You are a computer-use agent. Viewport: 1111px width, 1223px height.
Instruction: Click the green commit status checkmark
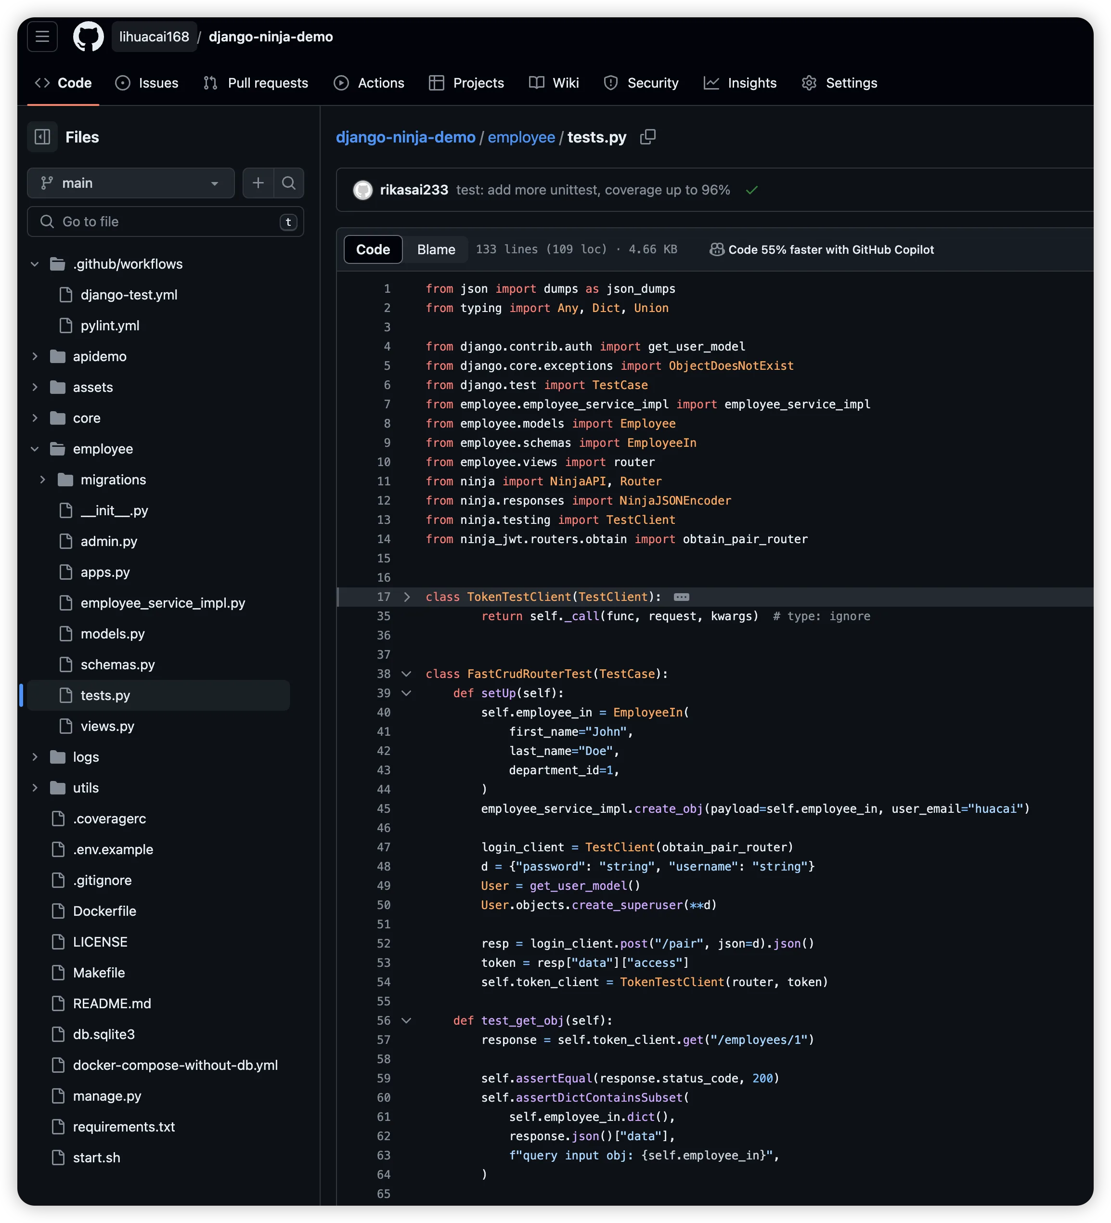tap(752, 190)
